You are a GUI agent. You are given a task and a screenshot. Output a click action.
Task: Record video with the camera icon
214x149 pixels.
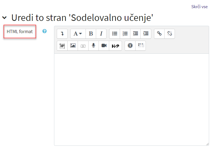104,46
